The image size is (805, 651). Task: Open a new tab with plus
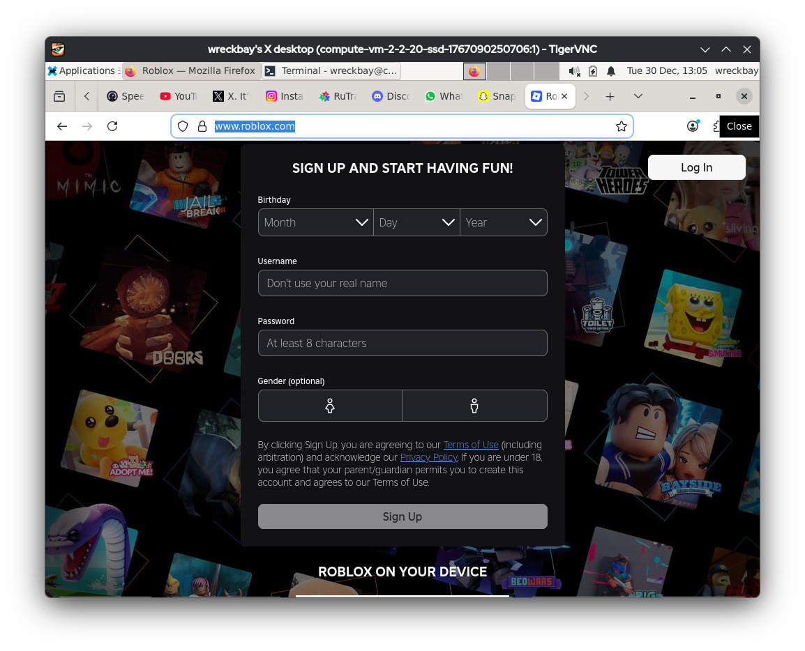click(610, 96)
